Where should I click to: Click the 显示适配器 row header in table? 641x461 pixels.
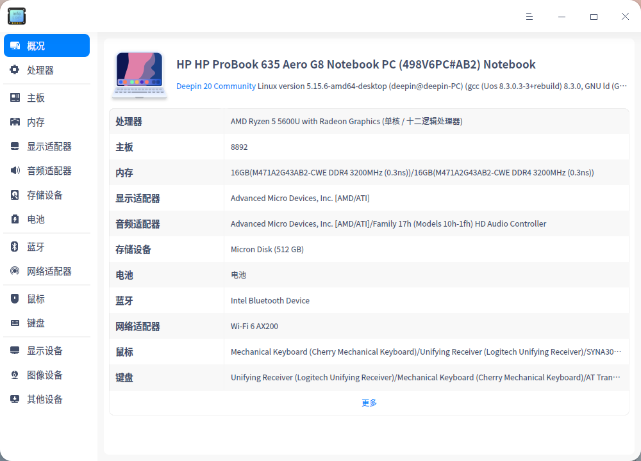click(x=138, y=198)
